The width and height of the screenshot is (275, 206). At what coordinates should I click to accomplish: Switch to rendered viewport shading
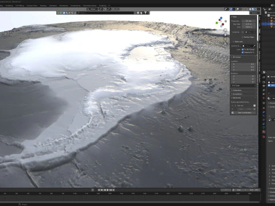pos(256,9)
